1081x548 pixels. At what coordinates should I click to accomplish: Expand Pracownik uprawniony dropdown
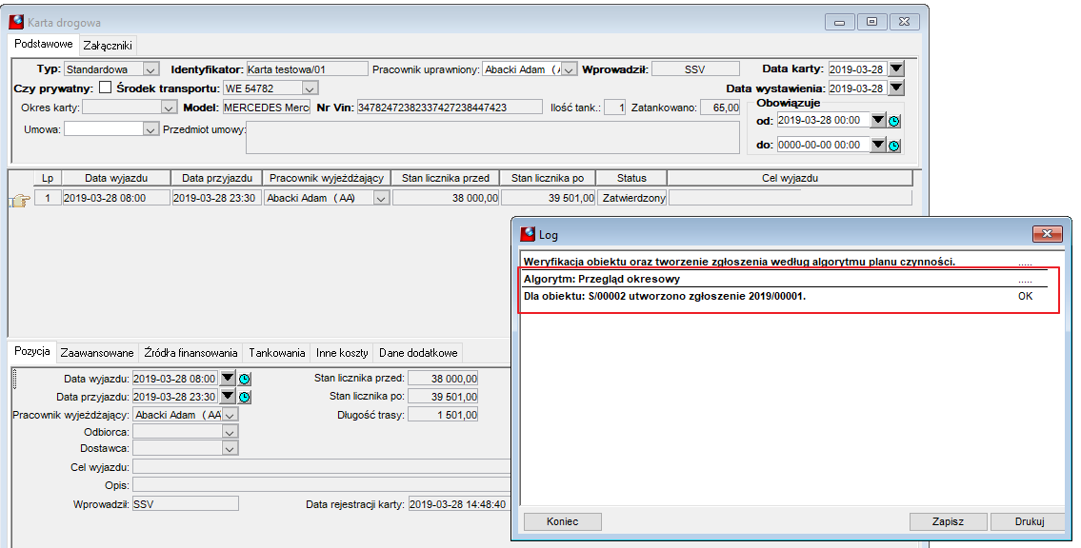569,69
